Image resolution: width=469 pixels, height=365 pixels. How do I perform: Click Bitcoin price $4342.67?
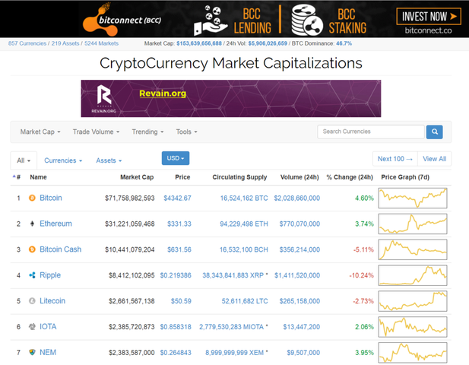point(177,198)
